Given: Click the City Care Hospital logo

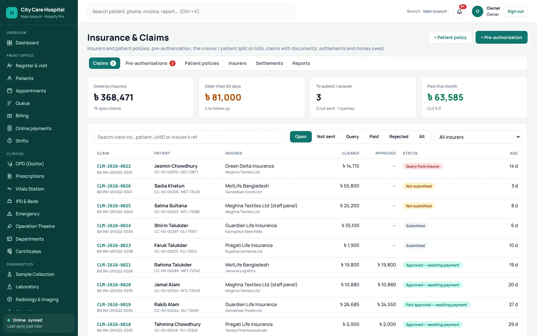Looking at the screenshot, I should pos(12,13).
